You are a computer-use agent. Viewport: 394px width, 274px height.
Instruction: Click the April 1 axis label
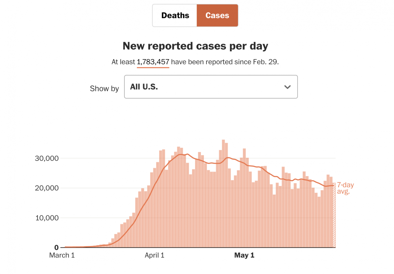pyautogui.click(x=154, y=255)
